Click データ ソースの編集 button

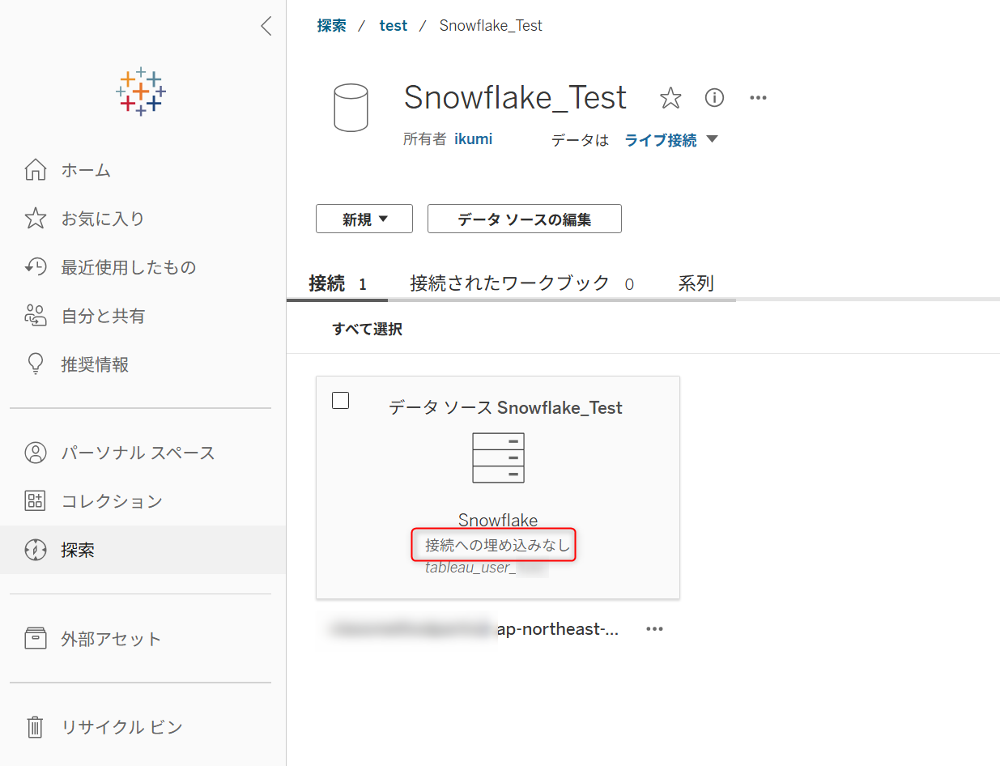click(525, 219)
